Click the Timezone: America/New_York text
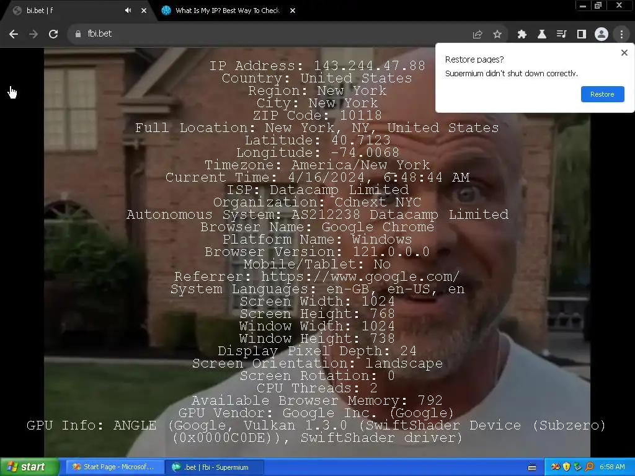 pos(317,165)
